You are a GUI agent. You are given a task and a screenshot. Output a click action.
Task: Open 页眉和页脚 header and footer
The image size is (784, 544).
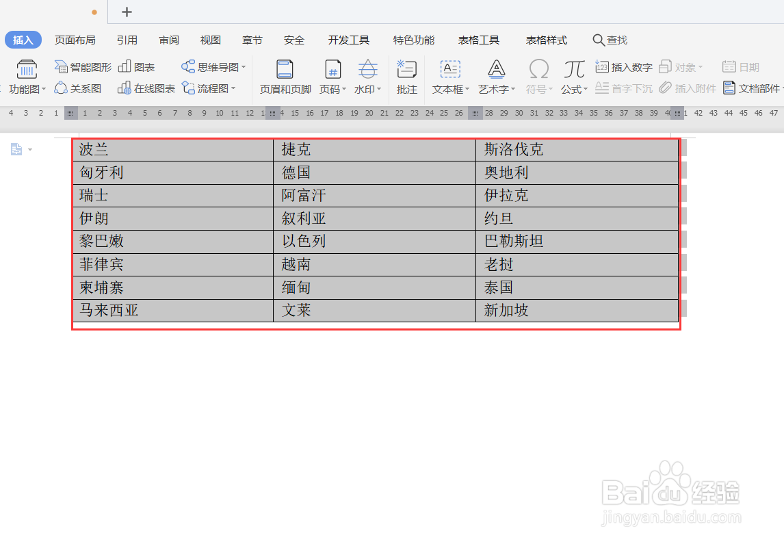[285, 77]
